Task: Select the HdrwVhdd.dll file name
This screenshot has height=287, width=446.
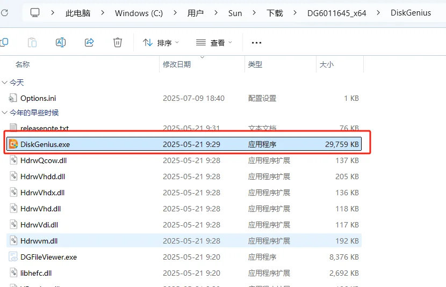Action: [42, 176]
